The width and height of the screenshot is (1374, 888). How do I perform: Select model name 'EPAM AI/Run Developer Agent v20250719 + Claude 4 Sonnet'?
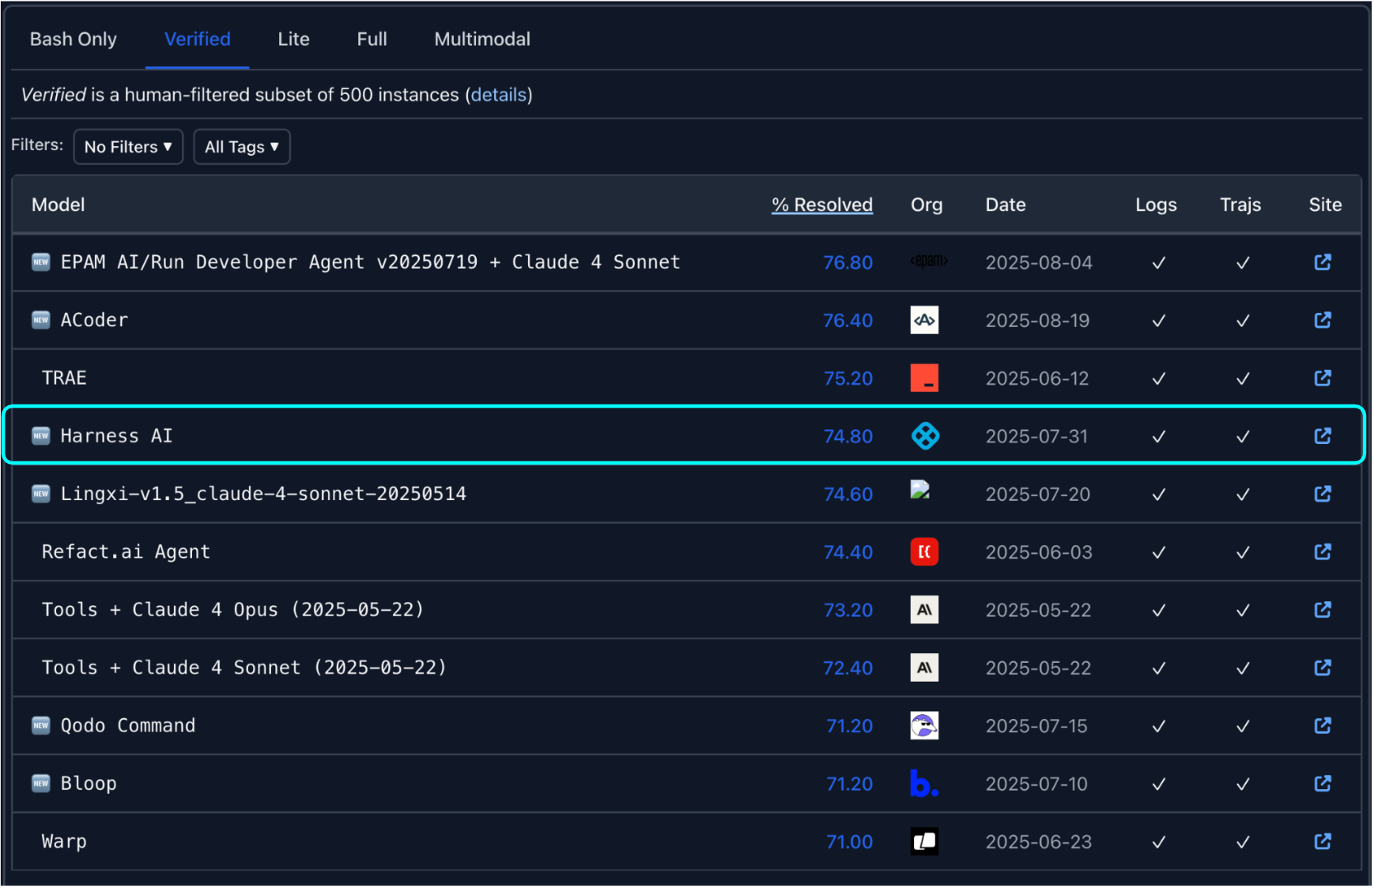(371, 262)
